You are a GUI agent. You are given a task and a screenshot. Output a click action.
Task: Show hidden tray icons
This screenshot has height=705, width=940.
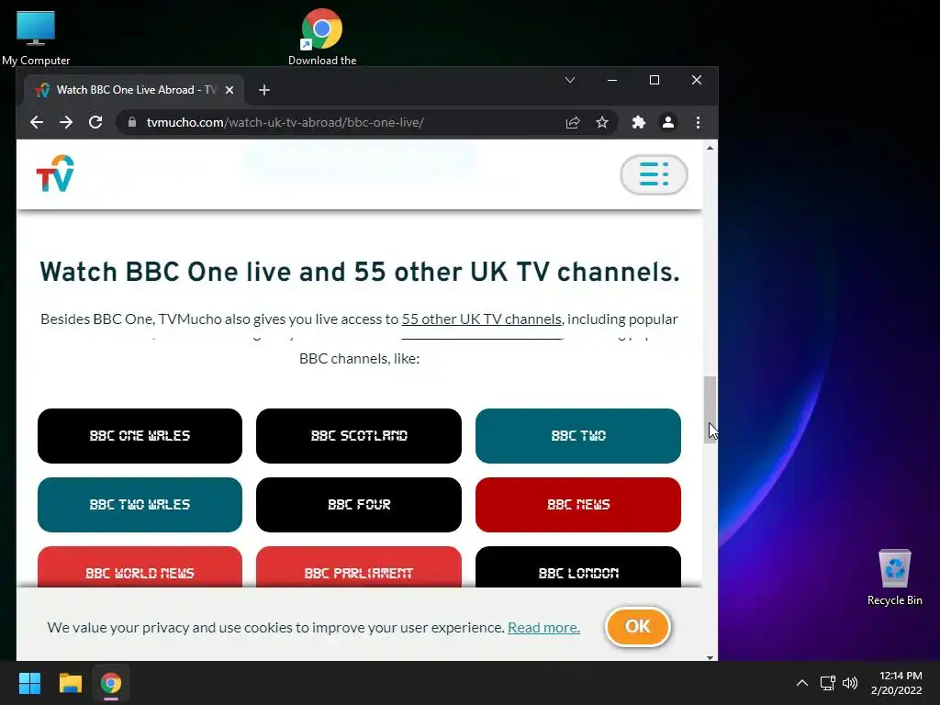click(802, 683)
